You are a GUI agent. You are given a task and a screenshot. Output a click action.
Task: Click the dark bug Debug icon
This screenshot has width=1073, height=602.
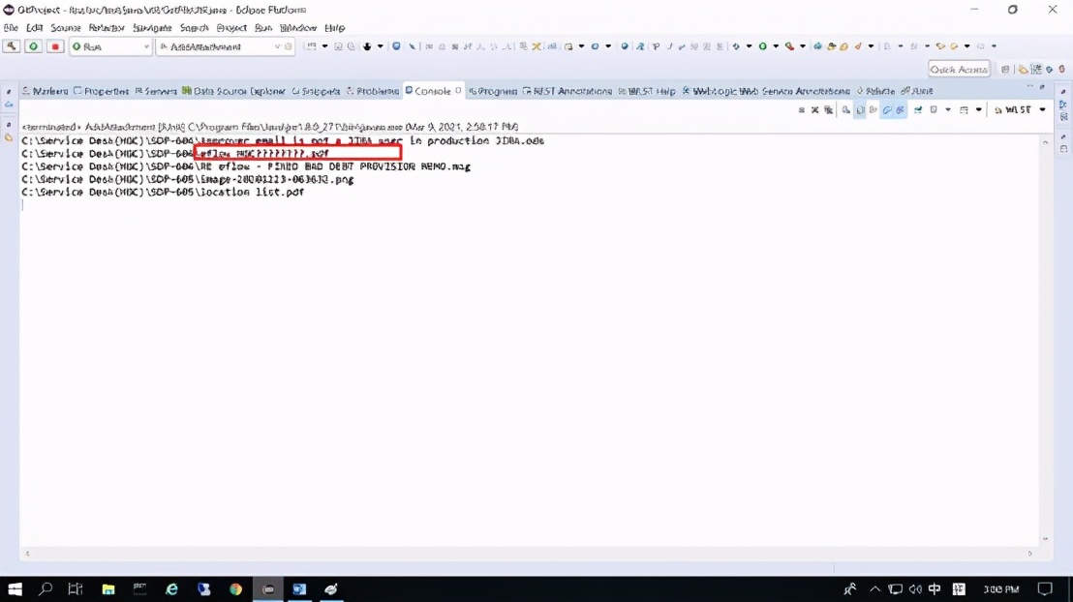tap(367, 46)
